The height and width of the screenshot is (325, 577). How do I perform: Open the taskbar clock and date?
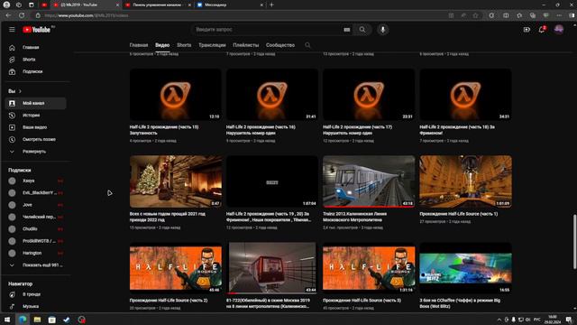coord(553,320)
